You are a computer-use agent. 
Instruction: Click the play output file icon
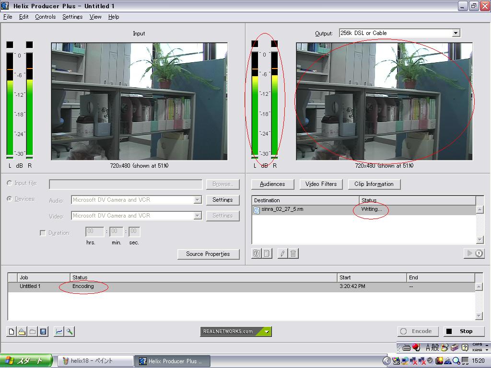(x=474, y=253)
